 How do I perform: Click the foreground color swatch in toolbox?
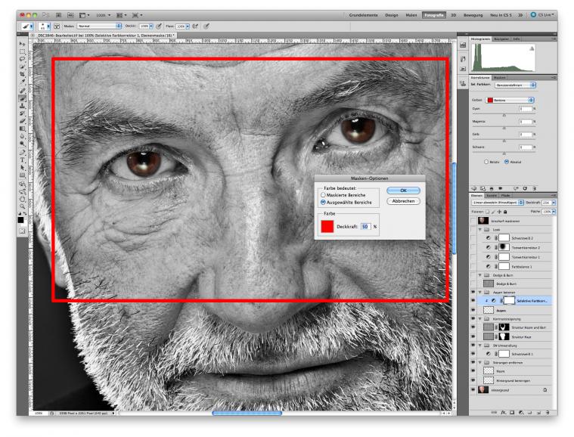[20, 220]
